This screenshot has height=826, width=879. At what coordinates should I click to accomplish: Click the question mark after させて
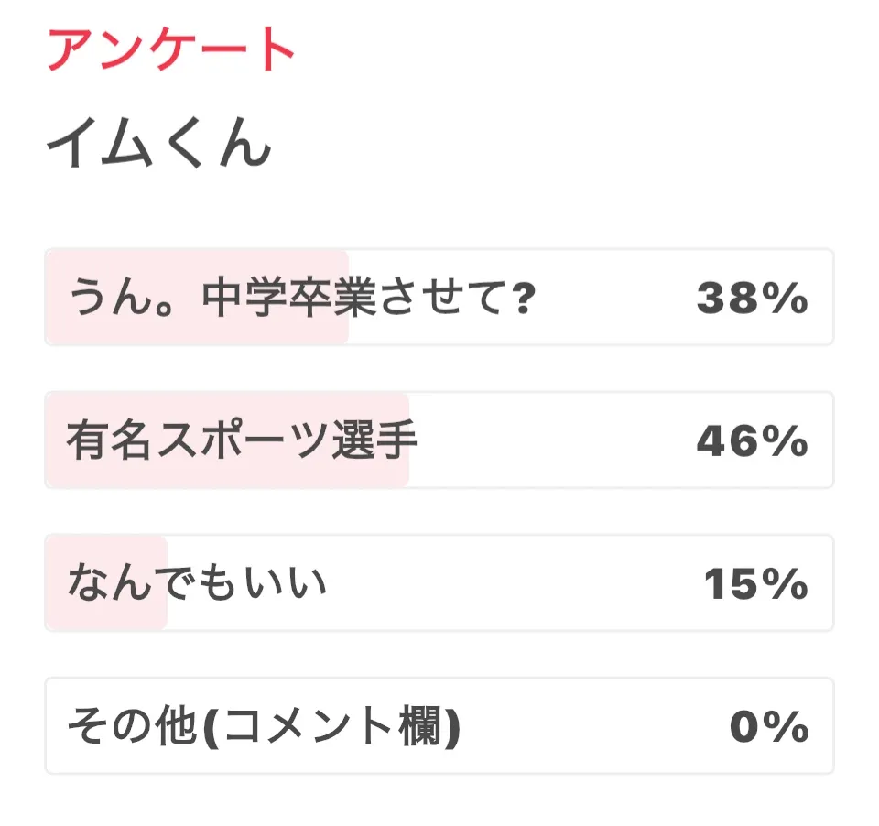coord(524,299)
